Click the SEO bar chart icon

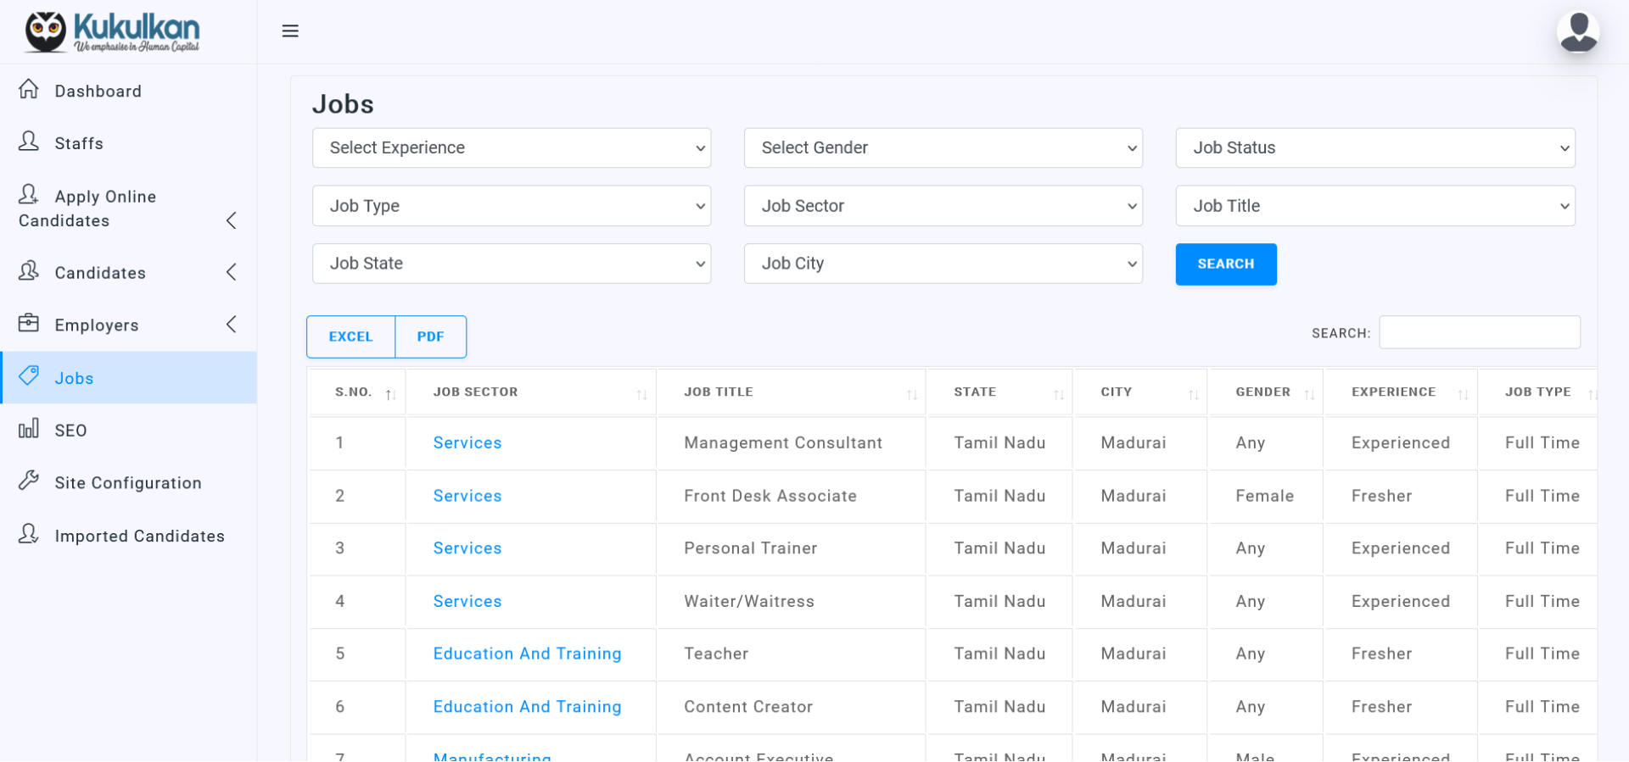(29, 429)
